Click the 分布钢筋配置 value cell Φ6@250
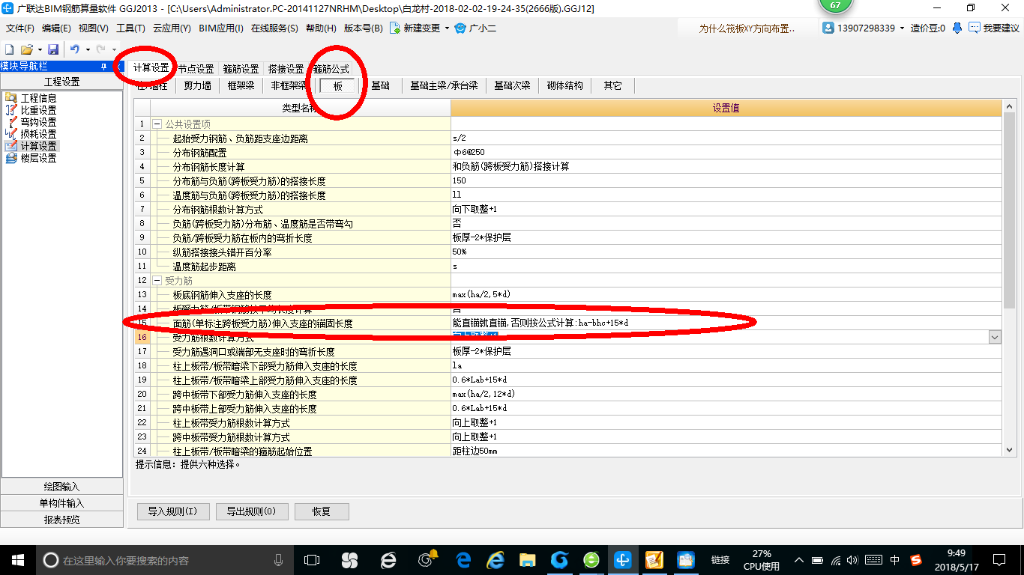The width and height of the screenshot is (1024, 575). 726,152
